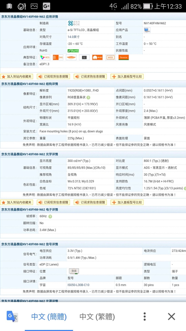Click the laptop application product icon

pos(147,30)
